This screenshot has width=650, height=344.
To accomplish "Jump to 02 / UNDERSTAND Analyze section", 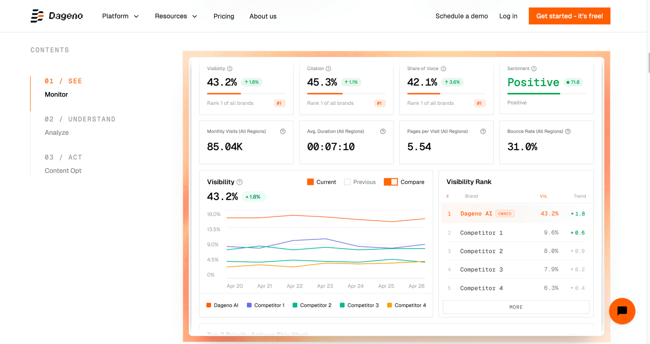I will 80,126.
